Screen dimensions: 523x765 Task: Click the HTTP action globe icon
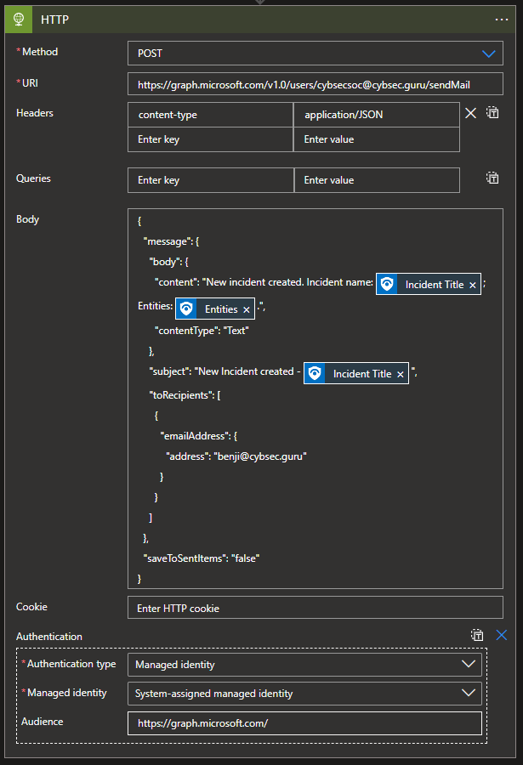click(x=19, y=20)
